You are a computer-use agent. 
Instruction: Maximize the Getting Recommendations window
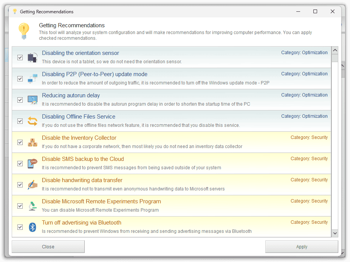click(315, 11)
